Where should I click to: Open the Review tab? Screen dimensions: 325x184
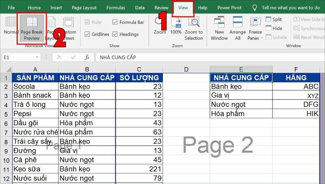tap(161, 8)
